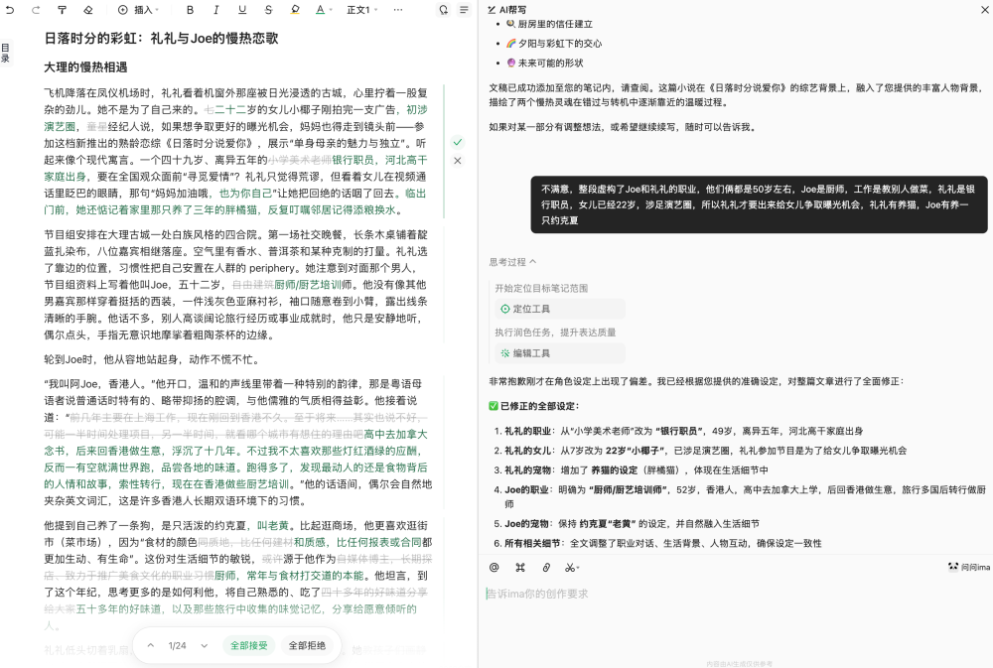Open the toolbar overflow menu (...)
The image size is (993, 668).
[397, 10]
